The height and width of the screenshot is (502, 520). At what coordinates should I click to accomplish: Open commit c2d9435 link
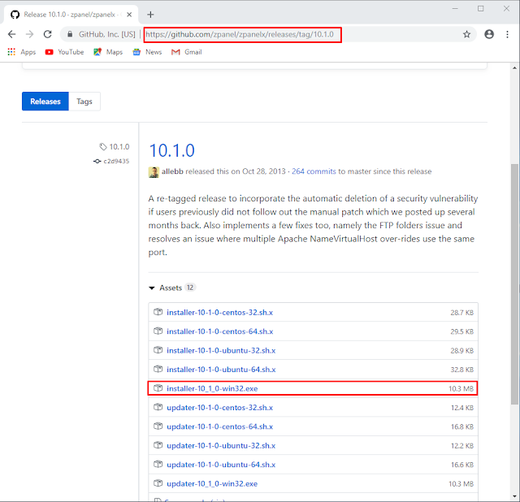coord(112,161)
